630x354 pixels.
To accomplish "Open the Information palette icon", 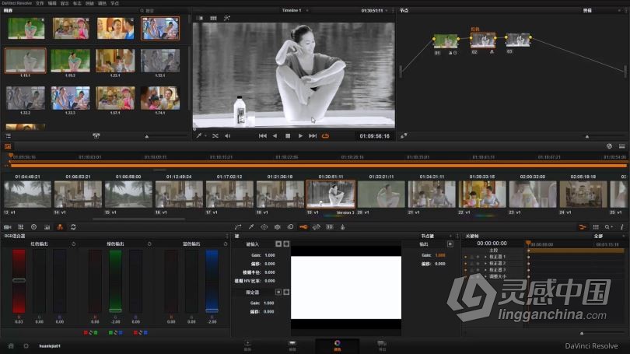I will [621, 227].
